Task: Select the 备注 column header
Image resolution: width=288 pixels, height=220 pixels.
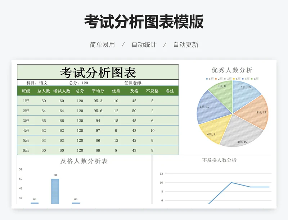Action: [x=170, y=91]
